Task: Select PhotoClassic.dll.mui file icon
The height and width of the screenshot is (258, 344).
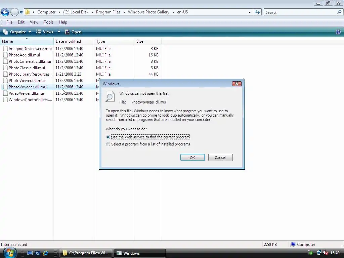Action: (x=5, y=68)
